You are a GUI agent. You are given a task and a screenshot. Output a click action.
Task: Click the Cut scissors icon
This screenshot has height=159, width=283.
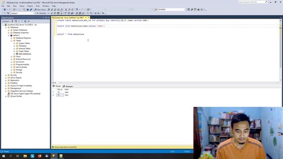point(66,10)
